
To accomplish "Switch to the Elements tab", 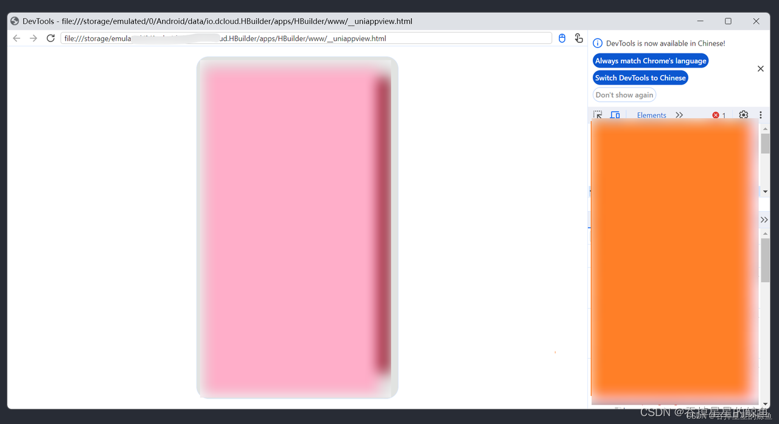I will click(651, 114).
